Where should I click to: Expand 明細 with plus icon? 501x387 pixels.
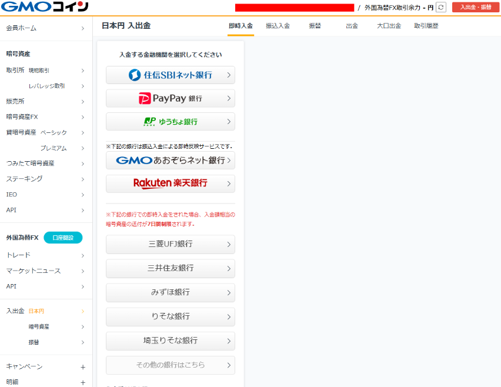coord(83,382)
